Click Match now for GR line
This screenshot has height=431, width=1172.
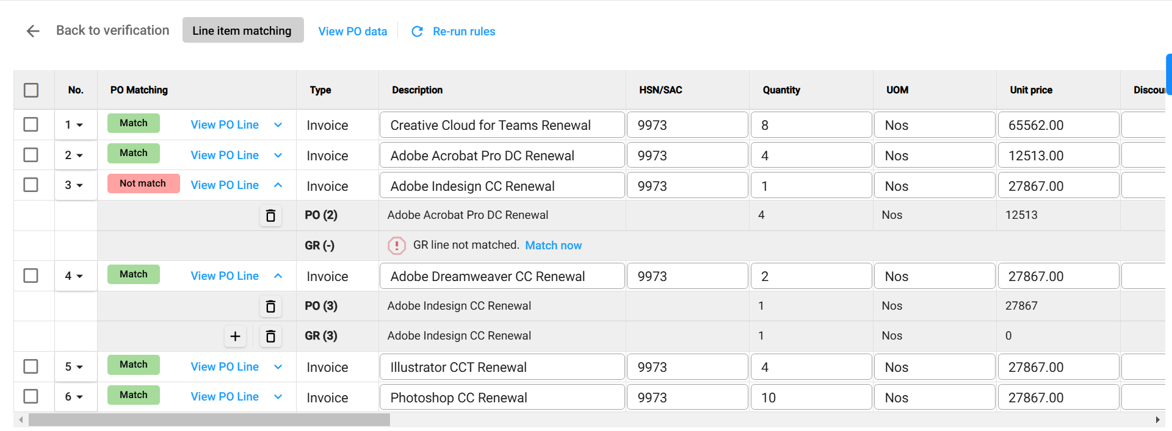[554, 245]
